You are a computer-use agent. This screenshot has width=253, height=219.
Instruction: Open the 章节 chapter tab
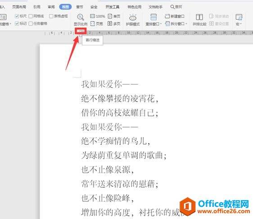coord(80,7)
